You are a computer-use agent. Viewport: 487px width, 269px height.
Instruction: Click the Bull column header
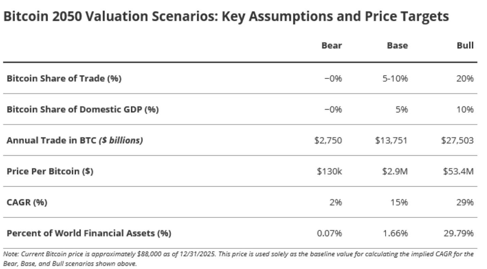(x=465, y=46)
